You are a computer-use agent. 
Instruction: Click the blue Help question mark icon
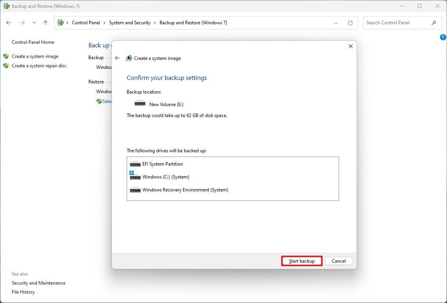tap(443, 37)
